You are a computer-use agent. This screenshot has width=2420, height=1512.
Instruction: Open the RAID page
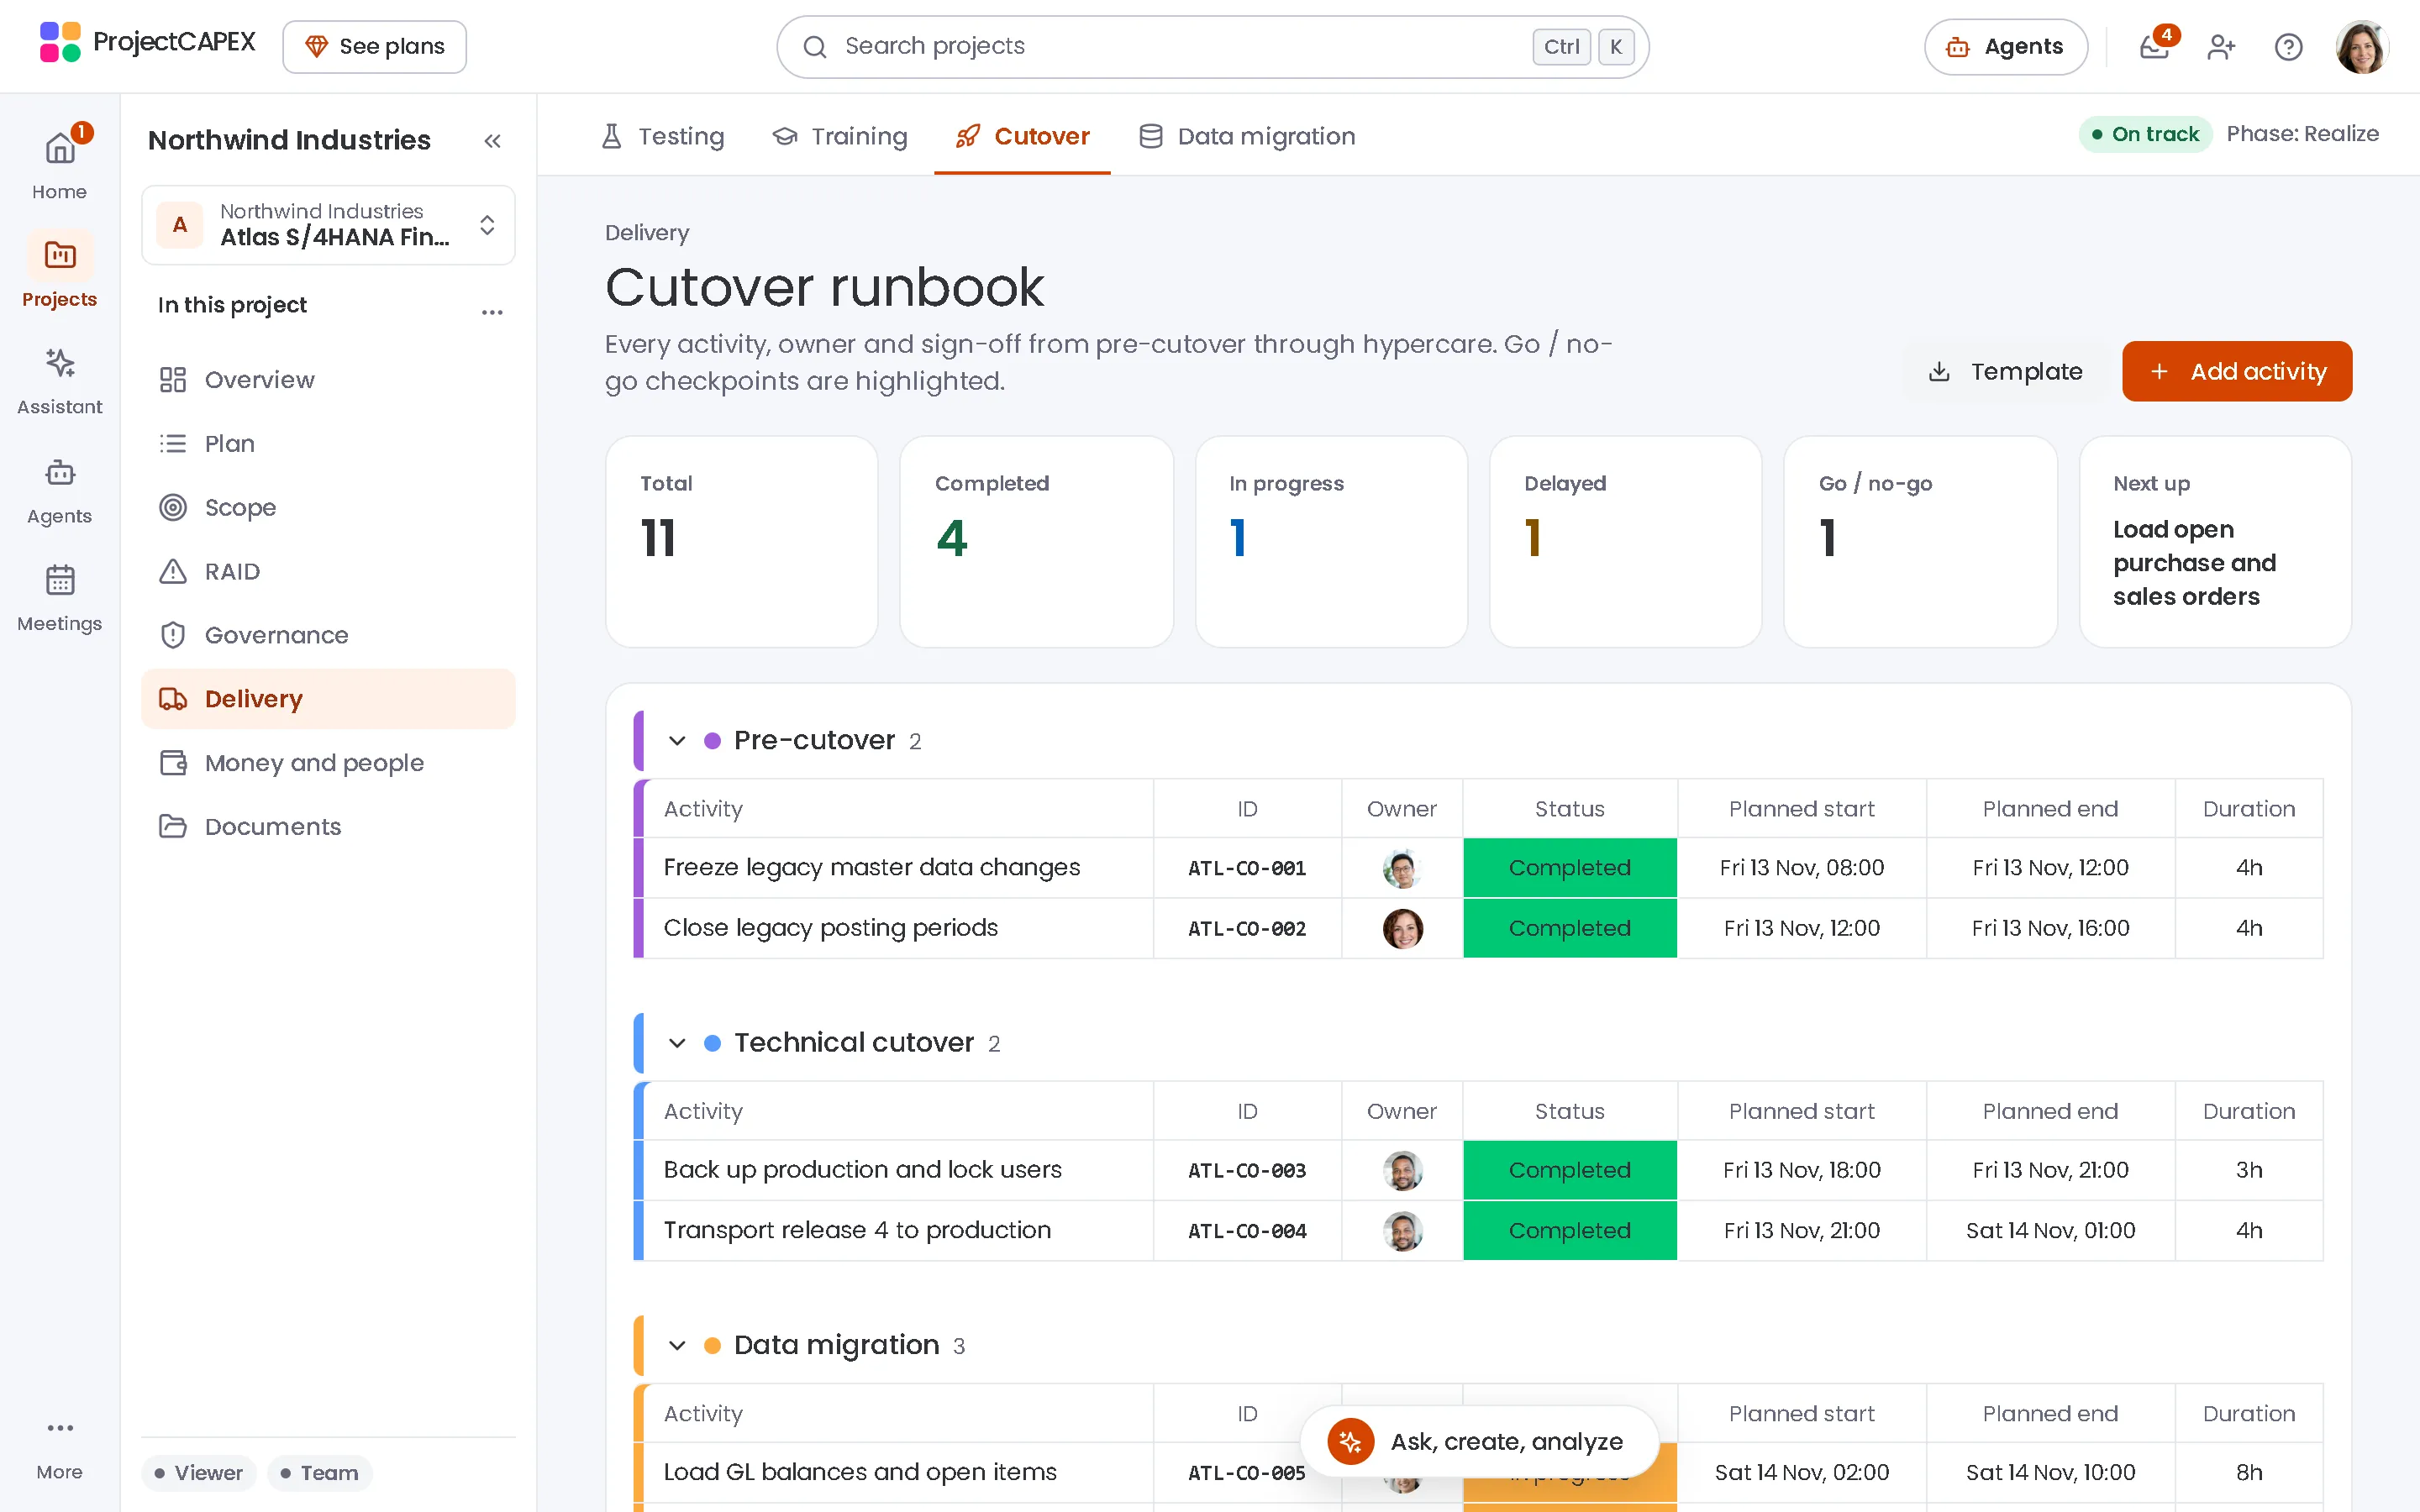click(328, 572)
